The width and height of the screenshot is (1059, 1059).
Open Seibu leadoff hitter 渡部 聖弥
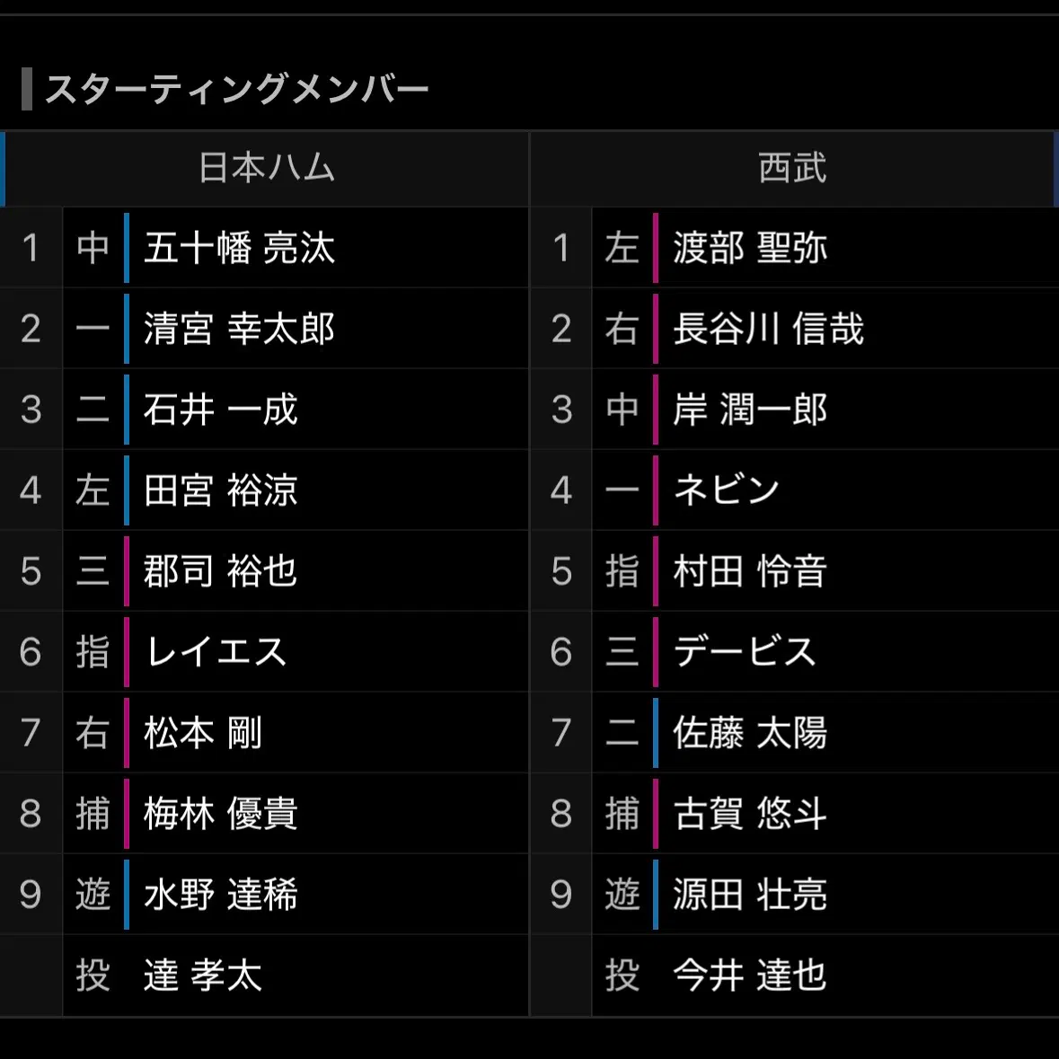click(750, 248)
